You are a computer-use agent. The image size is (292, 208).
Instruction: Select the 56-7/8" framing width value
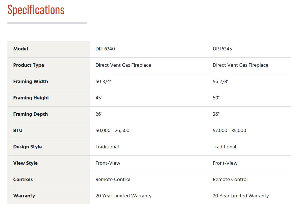pos(221,82)
